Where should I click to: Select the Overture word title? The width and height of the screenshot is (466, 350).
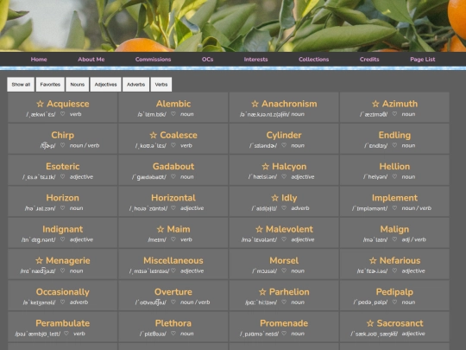(x=173, y=292)
